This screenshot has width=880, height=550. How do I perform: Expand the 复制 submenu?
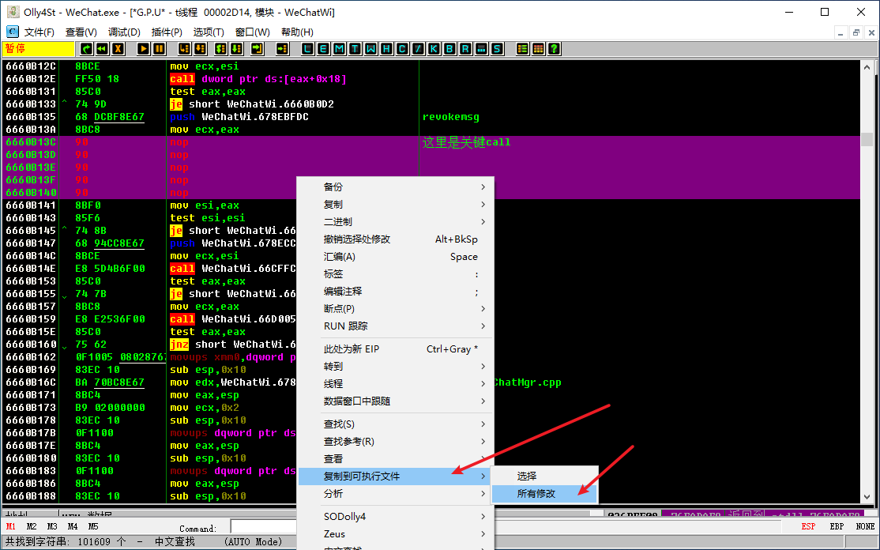[396, 205]
